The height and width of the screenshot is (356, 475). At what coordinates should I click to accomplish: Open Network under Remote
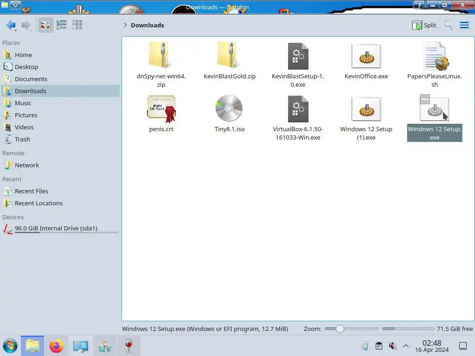click(60, 165)
